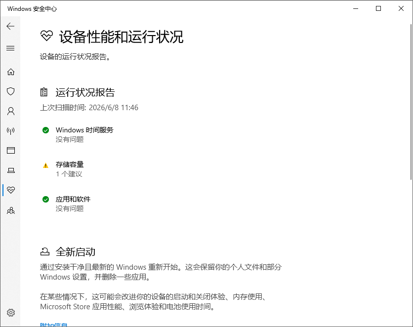
Task: Open Account protection person icon
Action: [x=10, y=111]
